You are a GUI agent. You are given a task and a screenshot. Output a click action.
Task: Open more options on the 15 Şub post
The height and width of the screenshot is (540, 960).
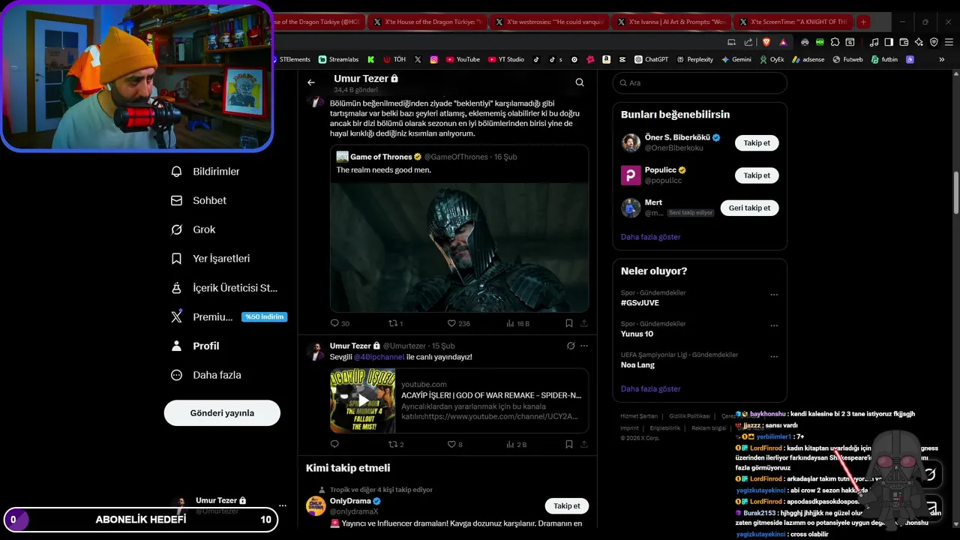584,346
